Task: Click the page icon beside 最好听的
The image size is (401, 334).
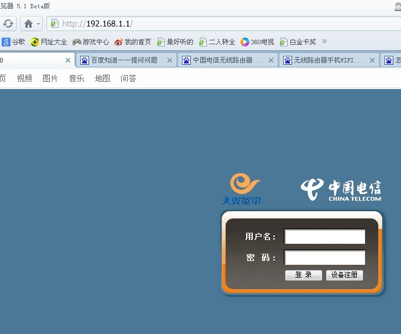Action: click(x=160, y=42)
